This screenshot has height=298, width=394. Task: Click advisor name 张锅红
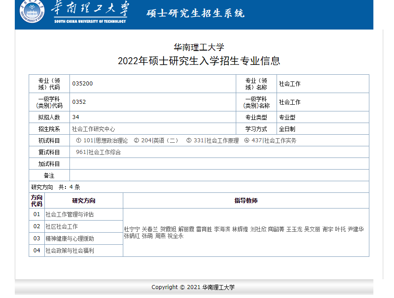click(132, 236)
